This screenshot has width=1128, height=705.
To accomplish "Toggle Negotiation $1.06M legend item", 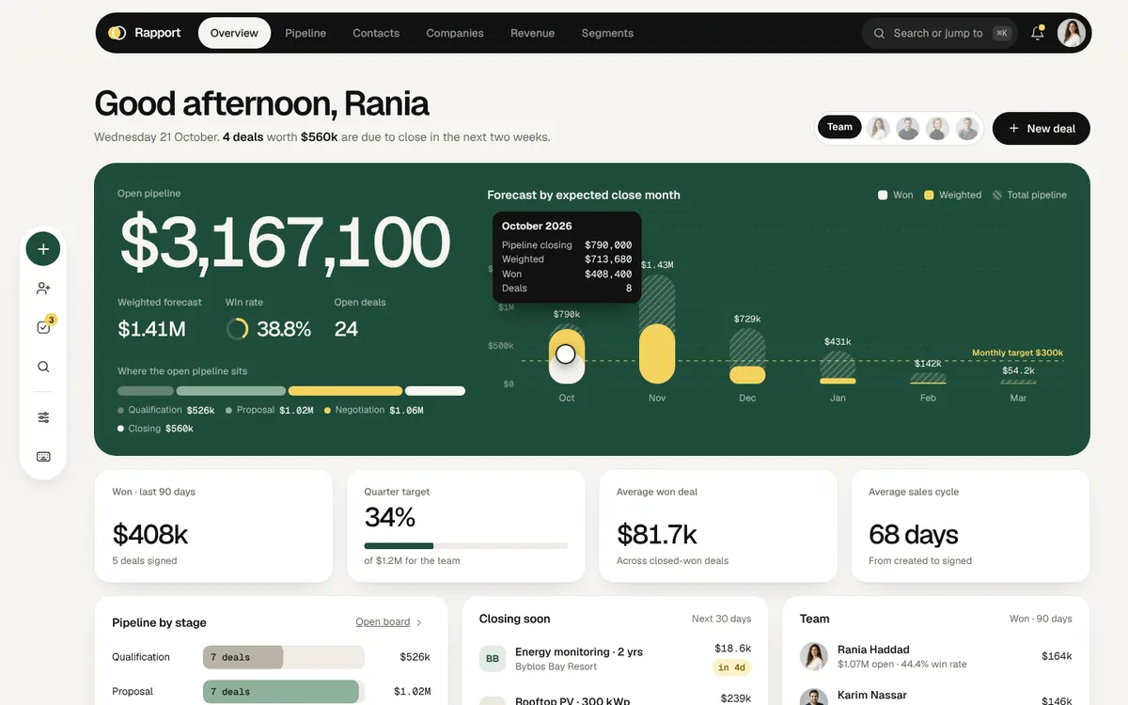I will coord(373,410).
